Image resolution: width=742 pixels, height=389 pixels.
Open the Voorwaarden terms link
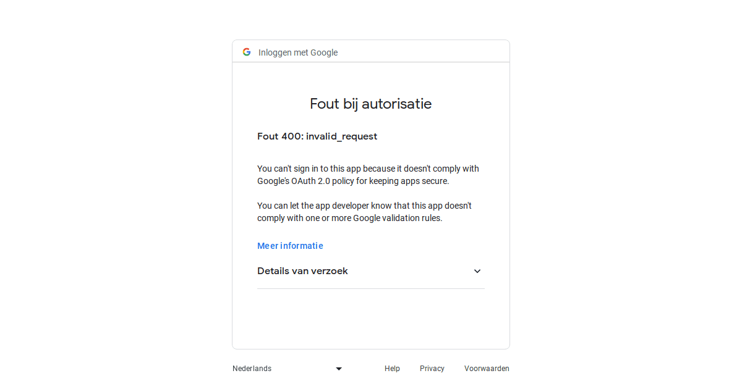487,369
